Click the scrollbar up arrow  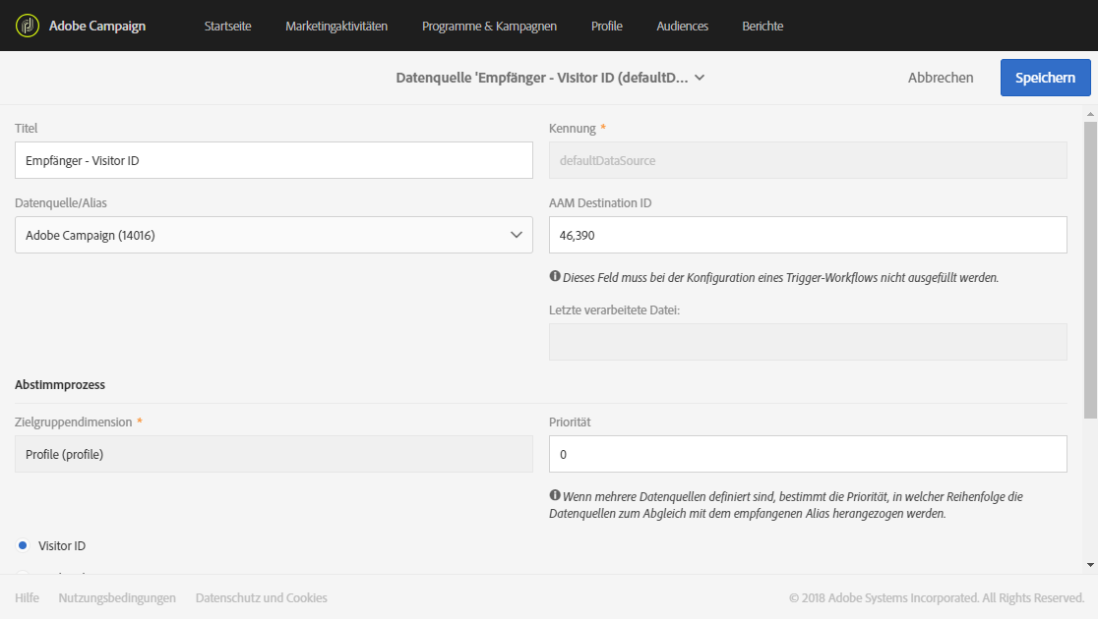(1090, 113)
